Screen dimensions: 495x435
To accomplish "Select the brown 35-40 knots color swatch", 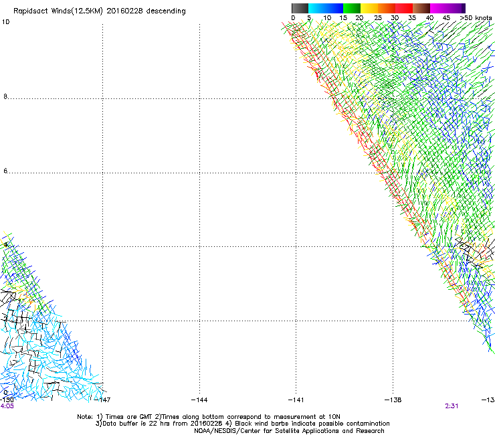I will point(421,8).
